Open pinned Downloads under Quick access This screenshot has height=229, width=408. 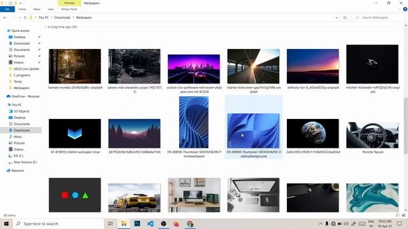pos(22,43)
